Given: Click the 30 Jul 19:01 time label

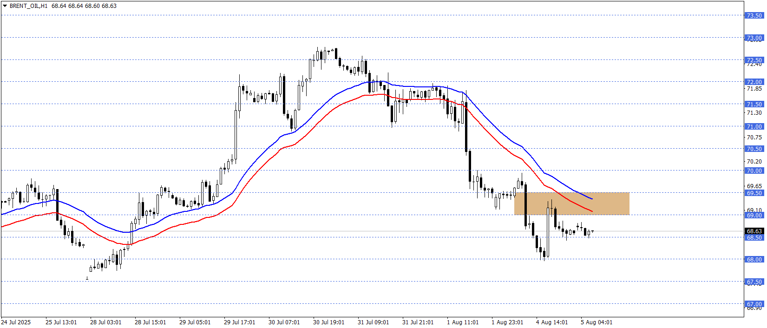Looking at the screenshot, I should coord(329,322).
